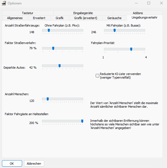Screen dimensions: 167x168
Task: Go to the Allgemeines tab
Action: pyautogui.click(x=15, y=18)
